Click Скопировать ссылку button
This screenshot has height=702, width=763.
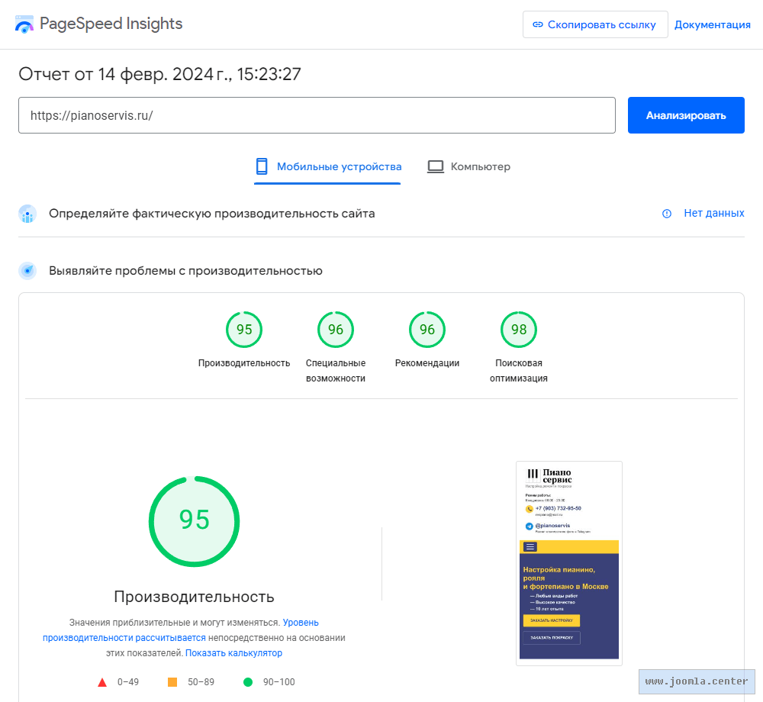point(595,24)
